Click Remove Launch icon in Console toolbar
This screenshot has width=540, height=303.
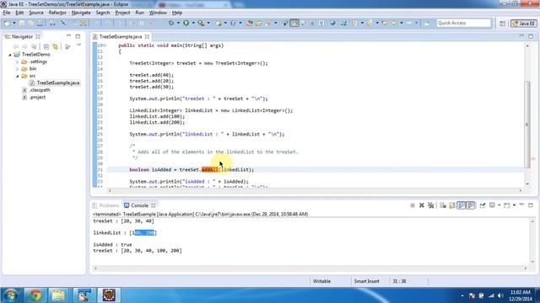(x=421, y=205)
